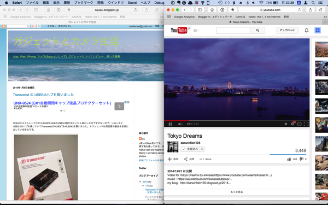Open the YouTube notifications bell
The width and height of the screenshot is (328, 205).
coord(307,30)
